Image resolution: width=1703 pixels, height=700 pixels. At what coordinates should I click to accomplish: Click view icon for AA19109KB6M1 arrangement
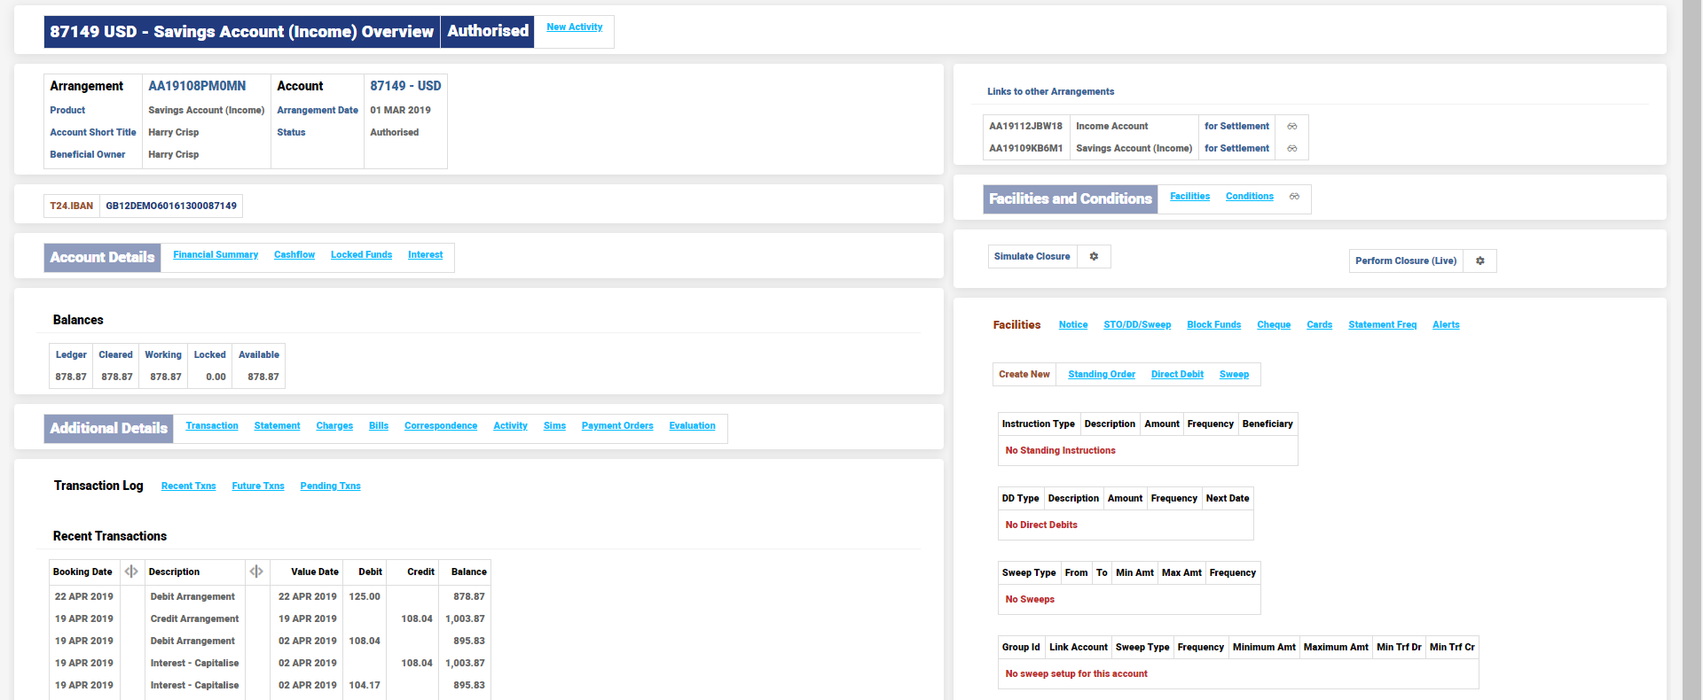point(1291,149)
